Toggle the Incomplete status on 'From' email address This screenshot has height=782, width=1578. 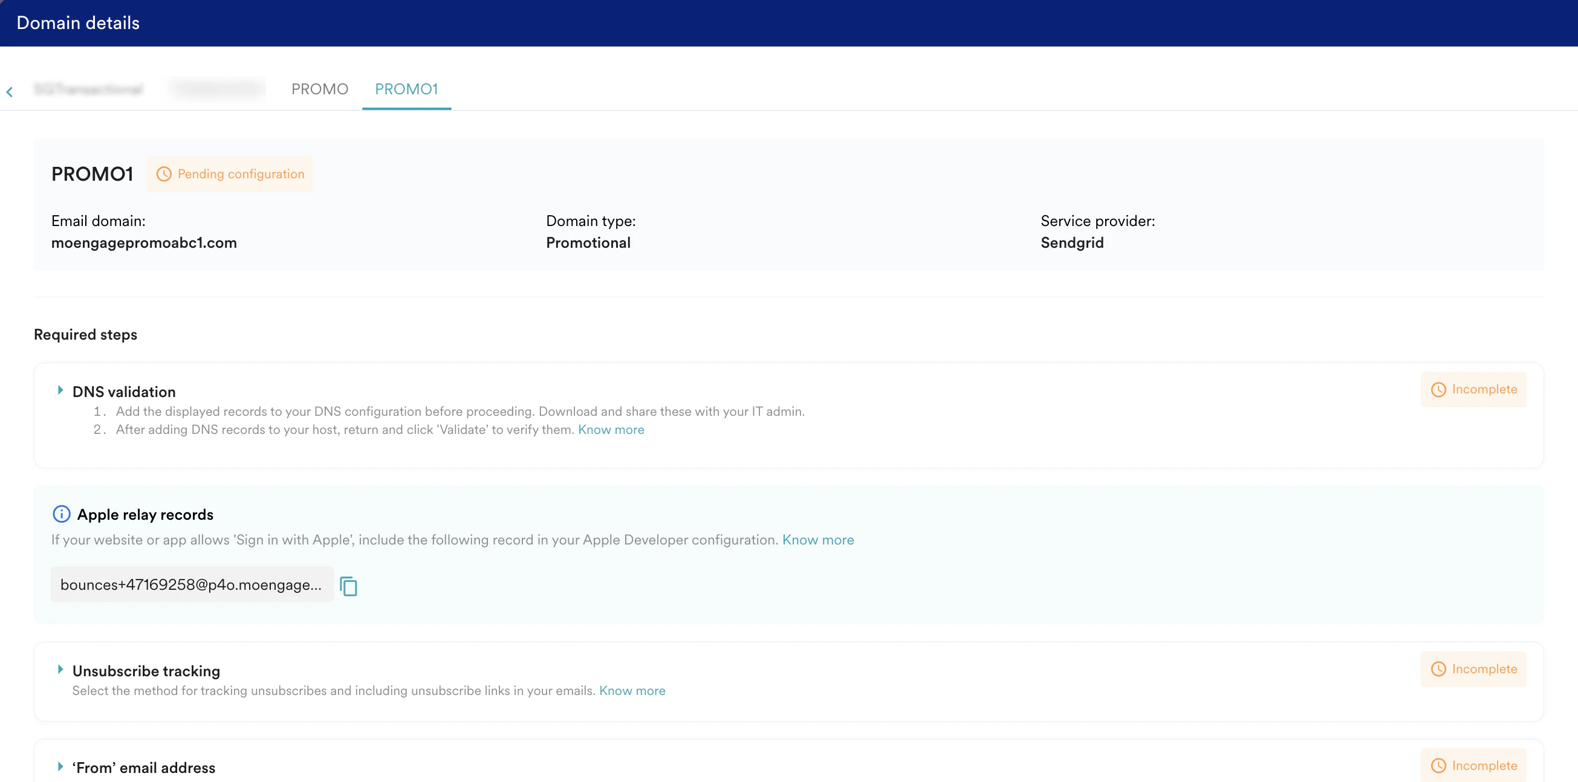click(1473, 766)
